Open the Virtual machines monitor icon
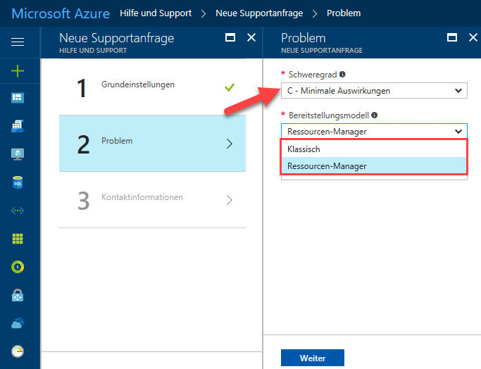Screen dimensions: 481x369 click(18, 154)
